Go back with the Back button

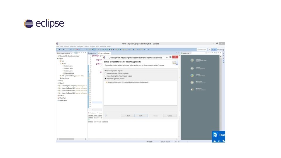(x=128, y=116)
